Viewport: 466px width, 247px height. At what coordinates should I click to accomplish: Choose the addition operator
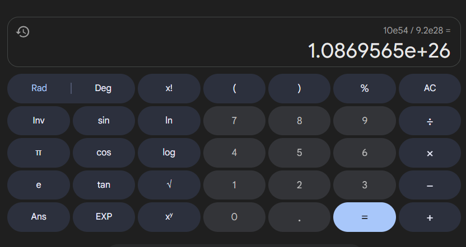[430, 217]
